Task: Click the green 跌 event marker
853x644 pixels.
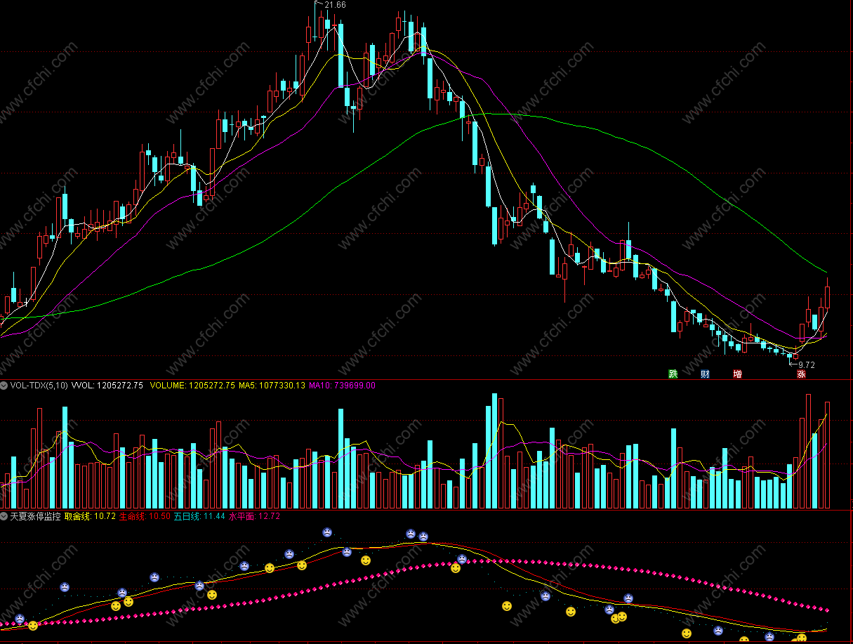Action: coord(673,374)
